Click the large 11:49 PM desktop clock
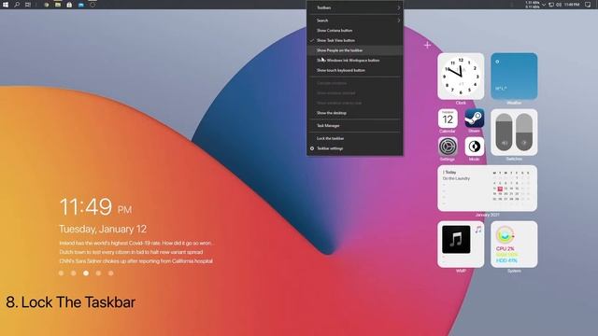Viewport: 598px width, 336px height. (95, 207)
